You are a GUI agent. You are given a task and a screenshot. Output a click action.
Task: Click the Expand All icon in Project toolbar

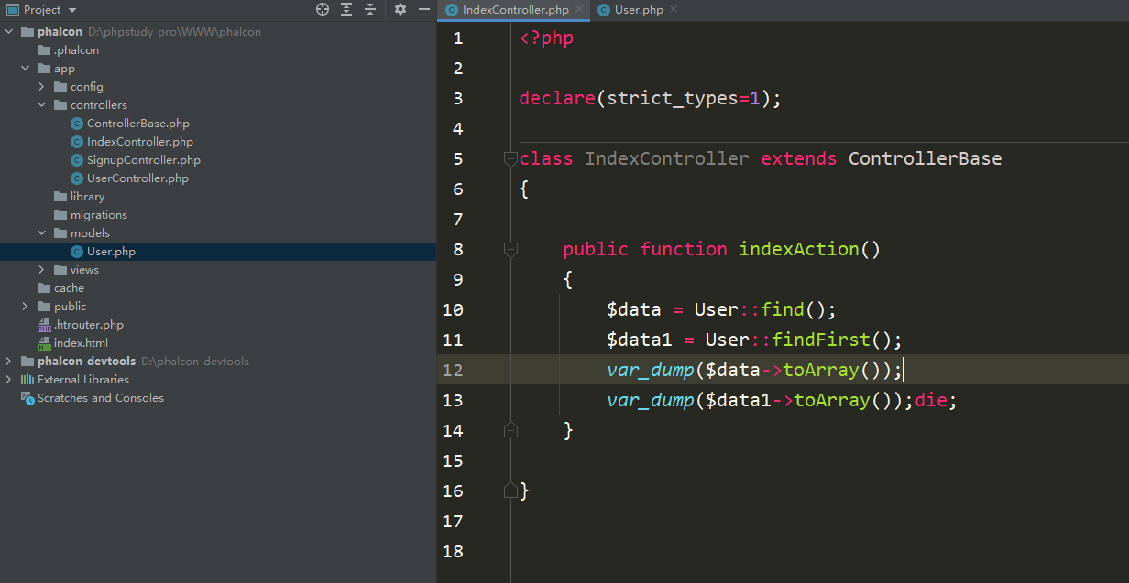tap(346, 9)
